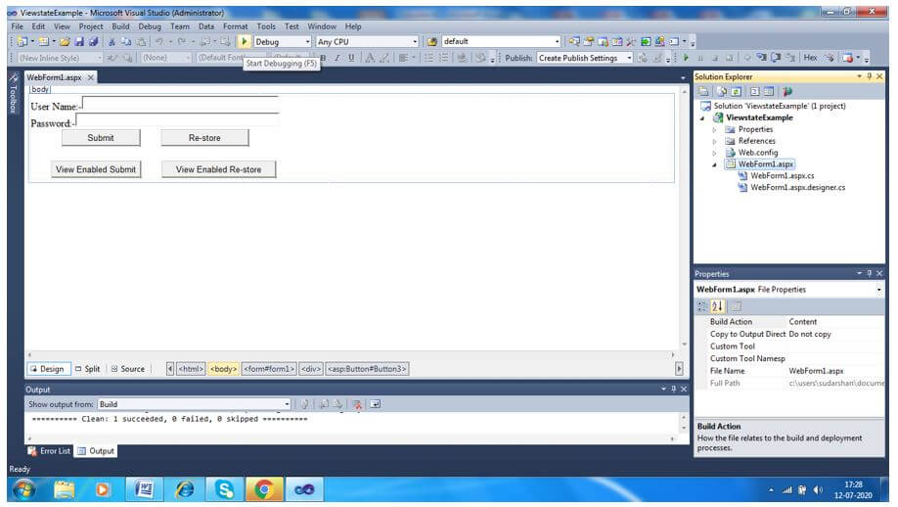Viewport: 898px width, 507px height.
Task: Open the File menu
Action: tap(18, 26)
